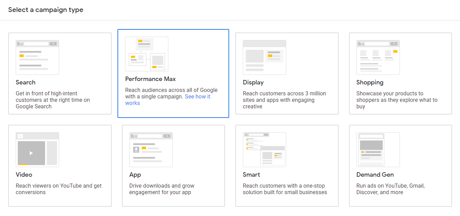Viewport: 460px width, 216px height.
Task: Pick the Display campaign title
Action: (253, 82)
